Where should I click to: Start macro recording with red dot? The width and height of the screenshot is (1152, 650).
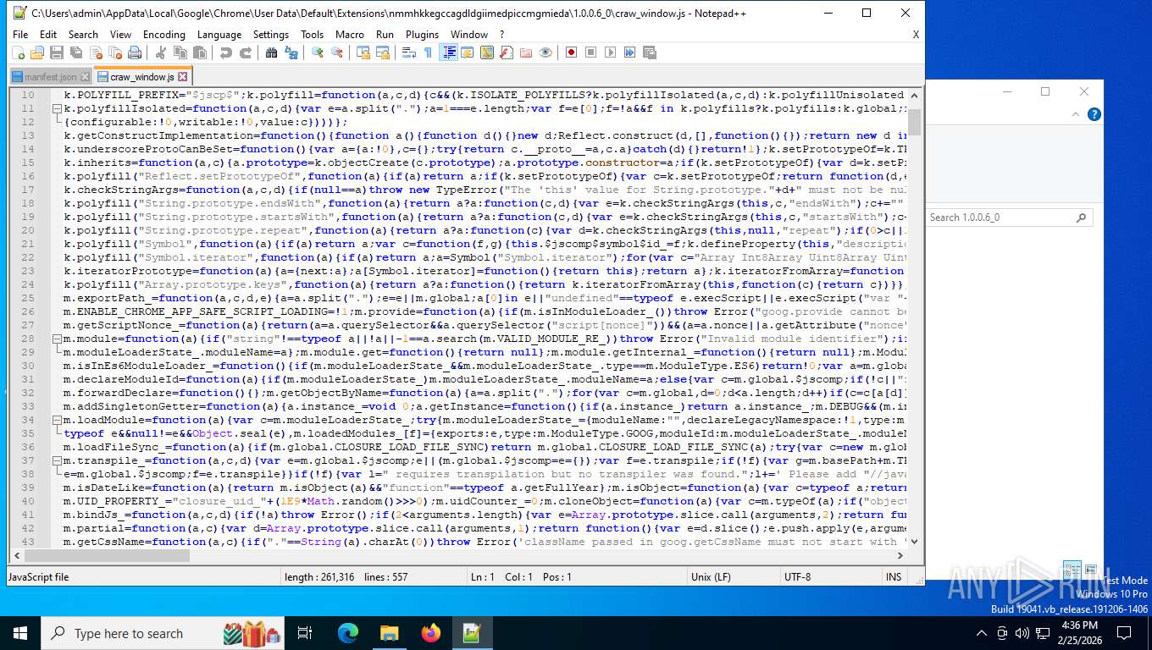click(x=572, y=52)
